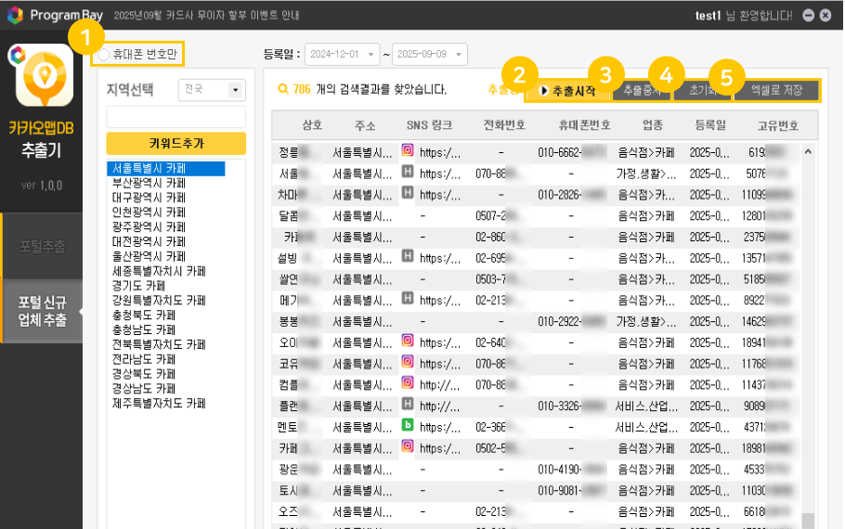Open the 전국 region dropdown
Viewport: 845px width, 529px height.
click(x=234, y=90)
